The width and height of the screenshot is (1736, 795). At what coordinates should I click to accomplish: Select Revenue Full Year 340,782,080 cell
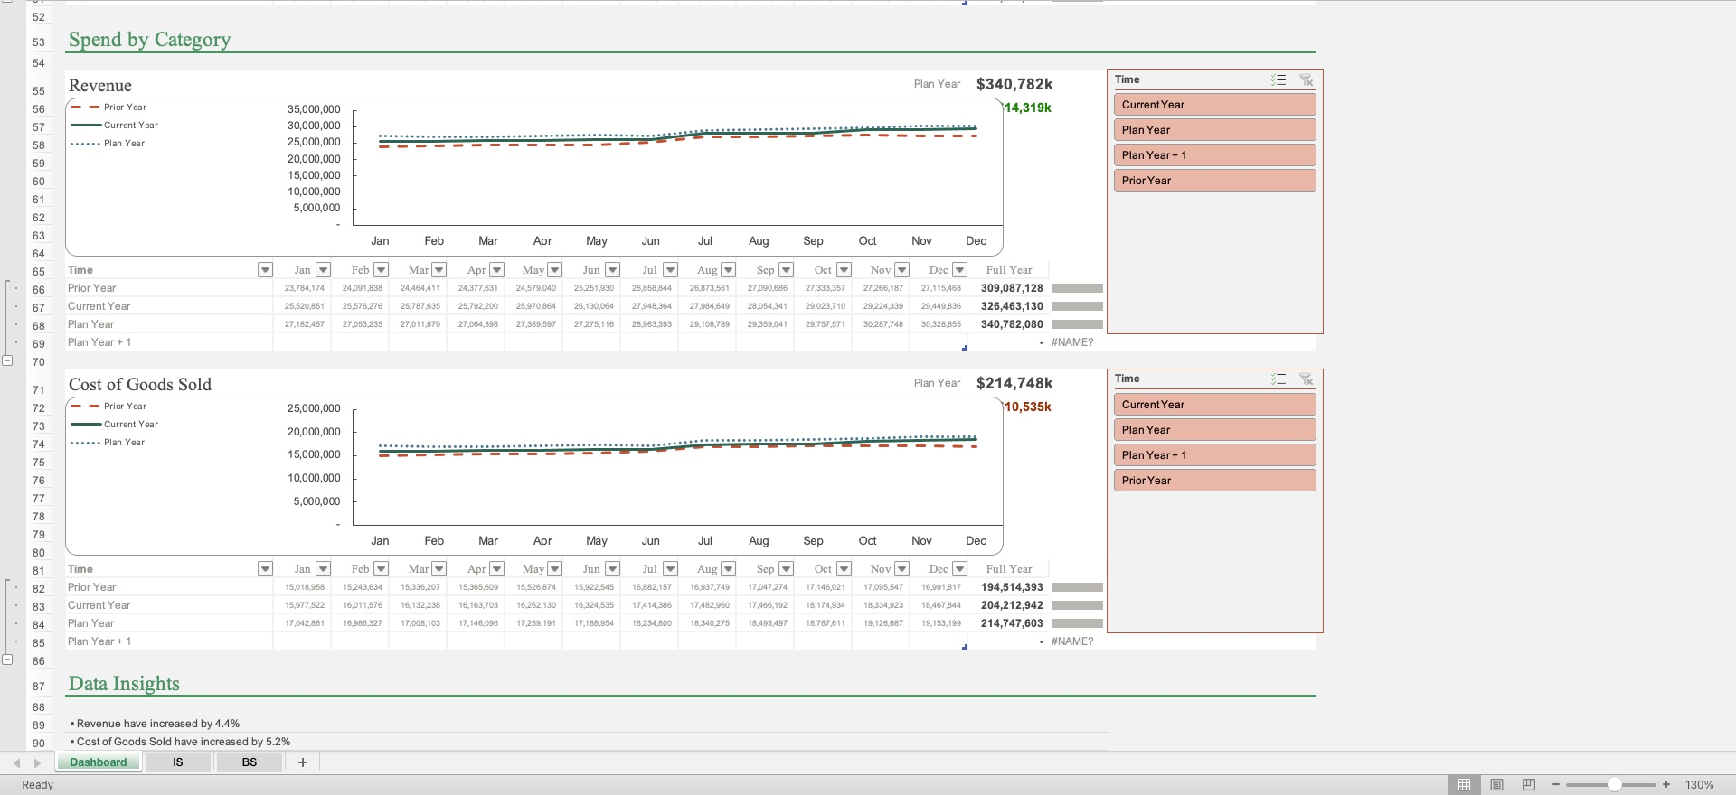pos(1012,324)
